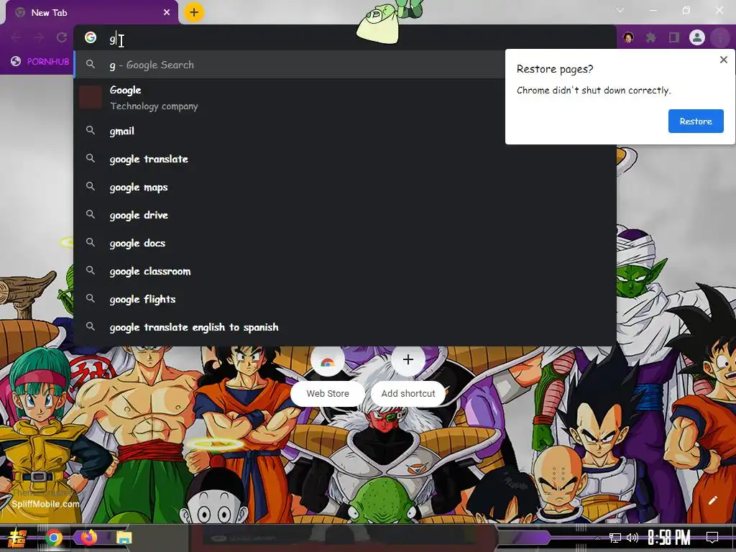Toggle the side panel icon
The width and height of the screenshot is (736, 552).
[674, 37]
